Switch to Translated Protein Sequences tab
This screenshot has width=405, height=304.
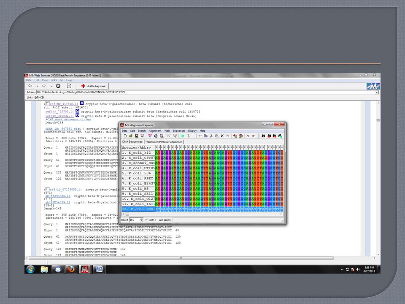pos(164,142)
